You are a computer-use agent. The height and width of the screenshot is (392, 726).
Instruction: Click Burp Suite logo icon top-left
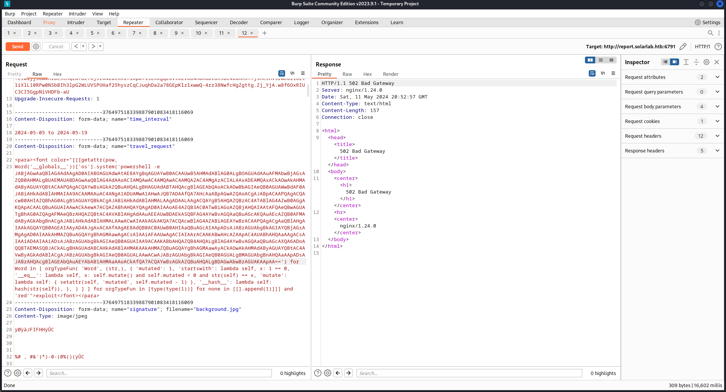(7, 4)
